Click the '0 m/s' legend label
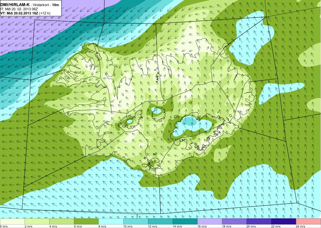 (4, 226)
